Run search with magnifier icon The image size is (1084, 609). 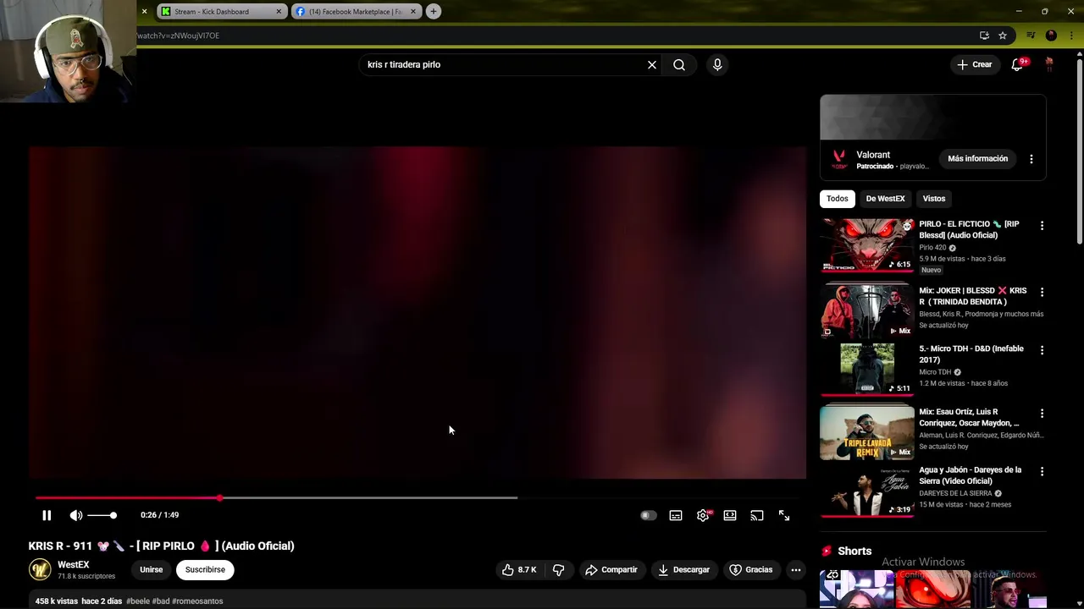pos(679,64)
